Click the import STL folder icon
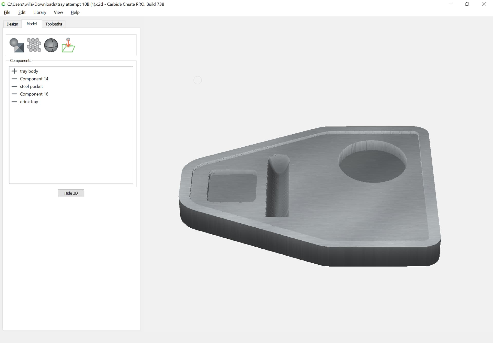This screenshot has height=343, width=493. click(68, 45)
